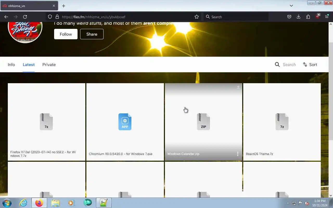
Task: Open the Extensions puzzle icon
Action: click(308, 17)
